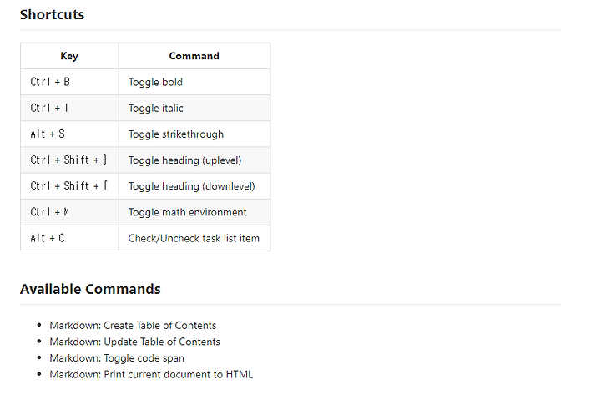Click the Toggle italic text
601x395 pixels.
coord(155,109)
